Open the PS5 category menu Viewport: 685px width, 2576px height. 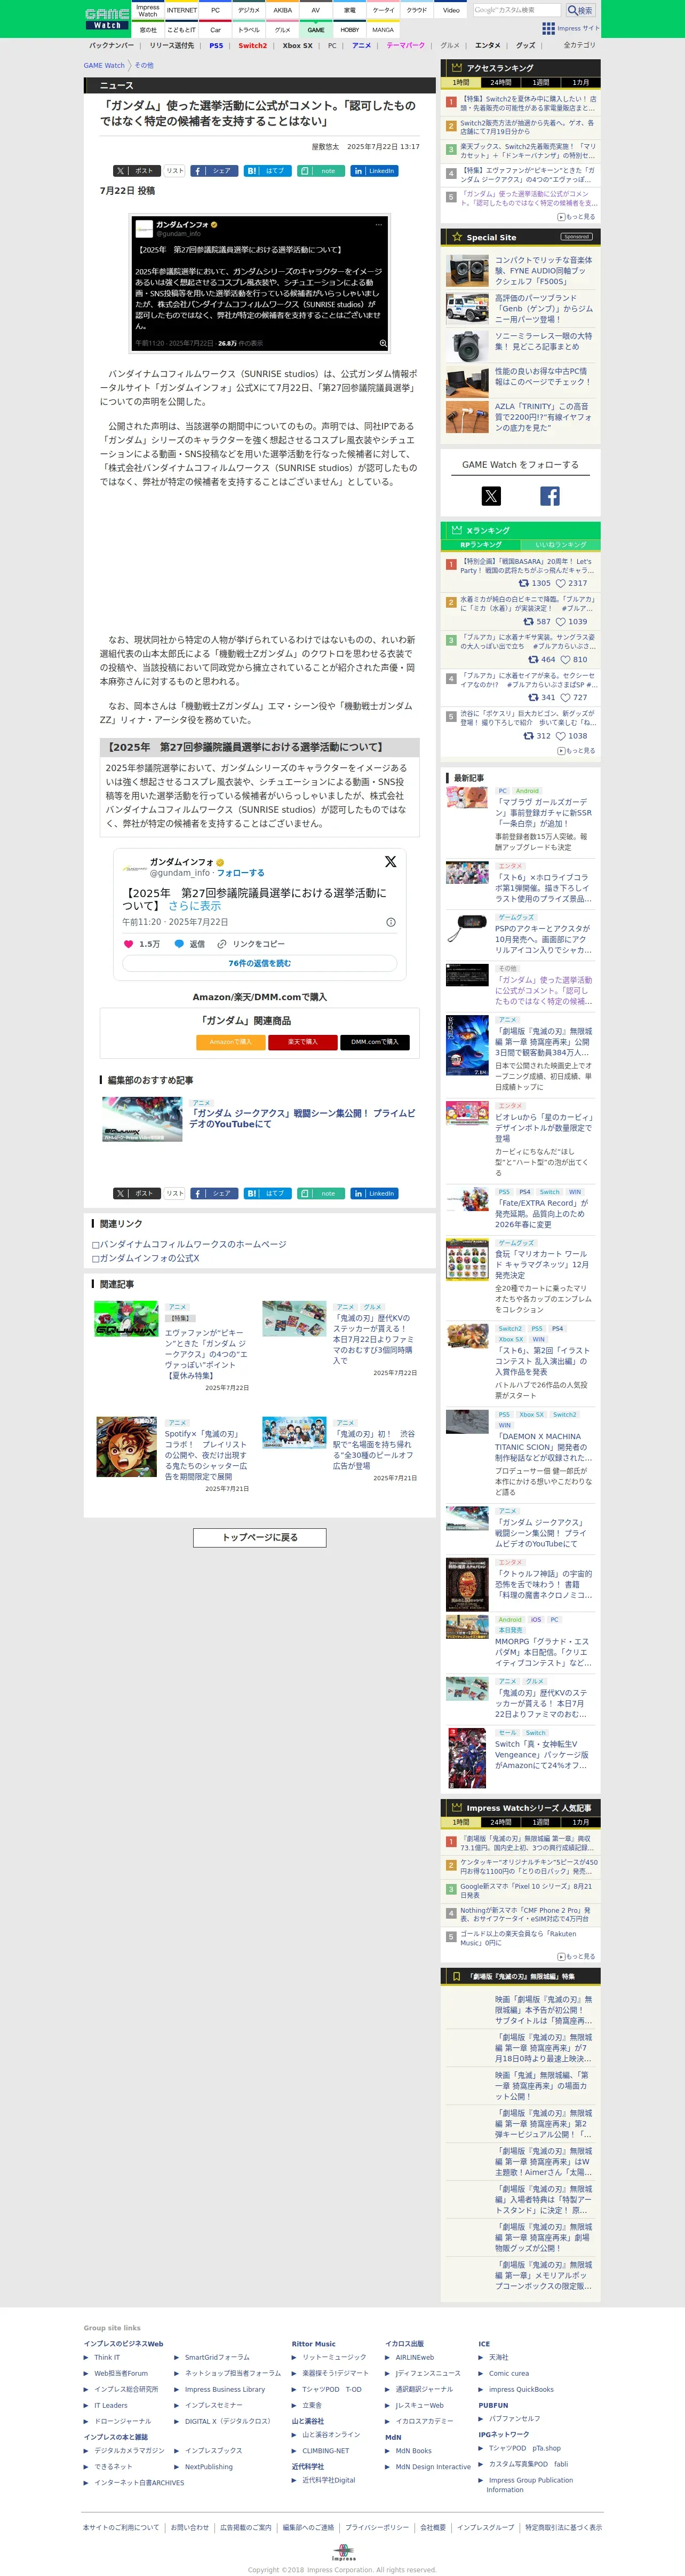coord(217,46)
